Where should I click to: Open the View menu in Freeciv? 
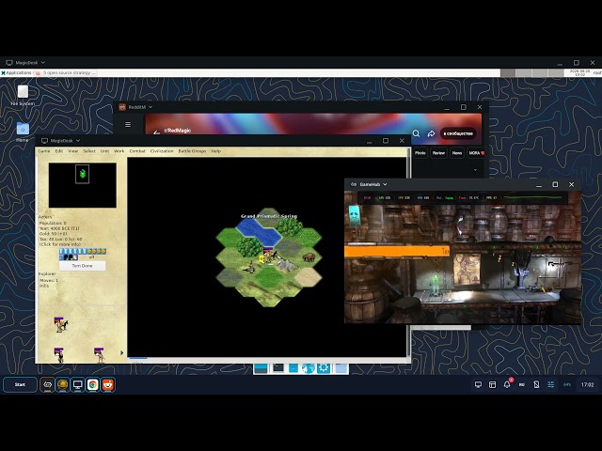point(73,151)
